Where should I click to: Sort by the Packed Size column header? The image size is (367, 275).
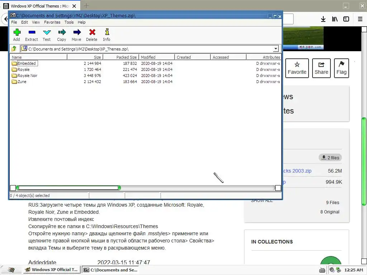tap(121, 57)
